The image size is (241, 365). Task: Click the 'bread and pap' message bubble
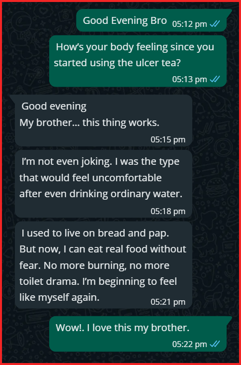click(x=103, y=265)
